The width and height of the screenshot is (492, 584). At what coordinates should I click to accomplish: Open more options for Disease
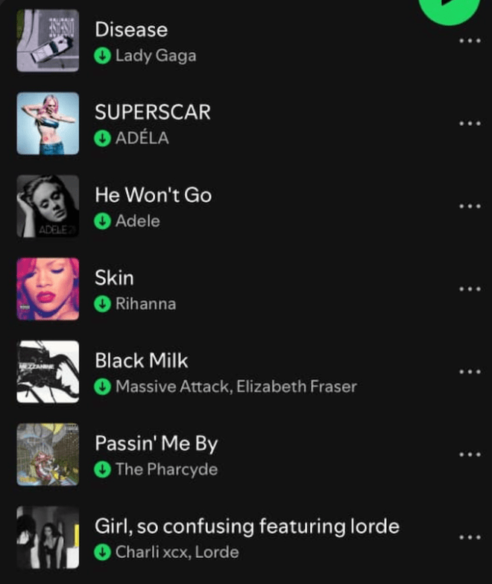pyautogui.click(x=470, y=40)
